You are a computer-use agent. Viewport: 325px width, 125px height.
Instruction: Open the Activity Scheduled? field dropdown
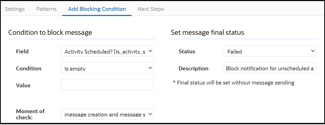[105, 51]
